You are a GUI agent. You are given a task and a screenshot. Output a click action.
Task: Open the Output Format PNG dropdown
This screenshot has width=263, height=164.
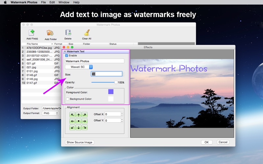50,113
